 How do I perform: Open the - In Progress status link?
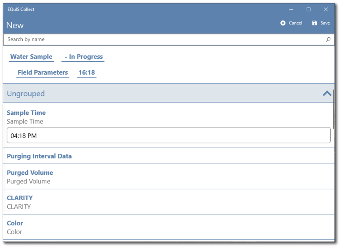pos(83,57)
